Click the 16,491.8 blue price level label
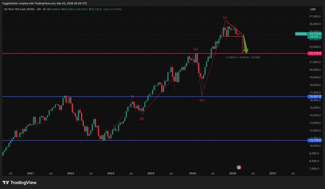The height and width of the screenshot is (189, 325). pos(315,96)
